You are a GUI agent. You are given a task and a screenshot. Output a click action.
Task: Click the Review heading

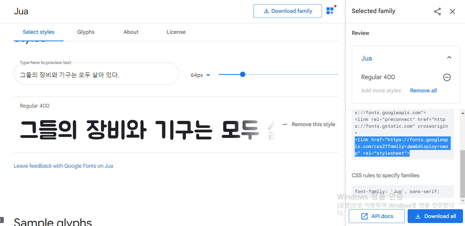click(x=360, y=33)
